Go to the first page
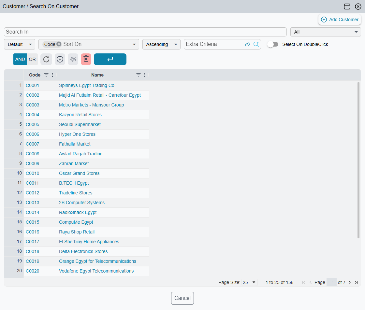This screenshot has width=365, height=310. [x=303, y=282]
